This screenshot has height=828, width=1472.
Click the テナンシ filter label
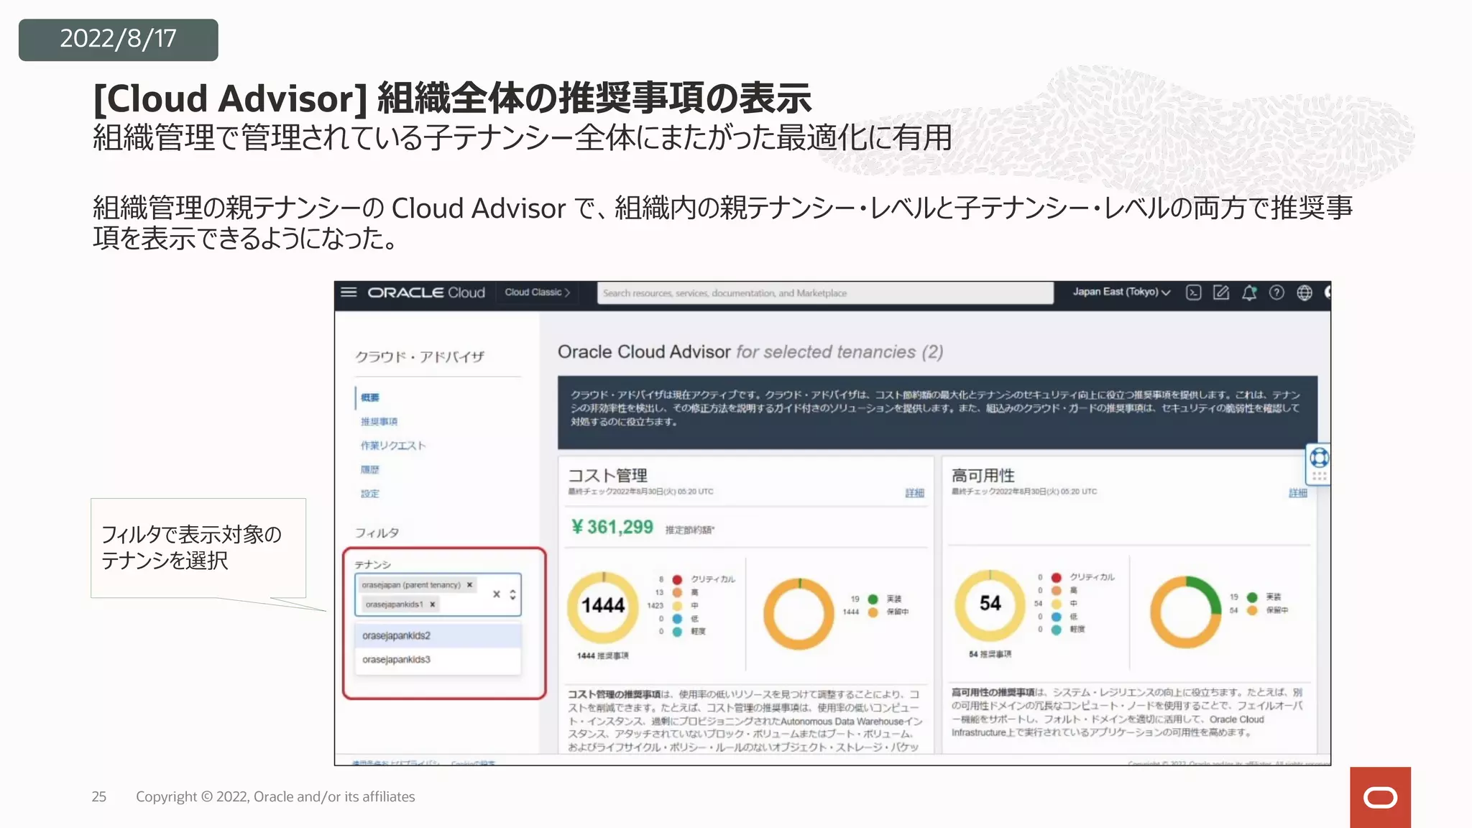(372, 564)
